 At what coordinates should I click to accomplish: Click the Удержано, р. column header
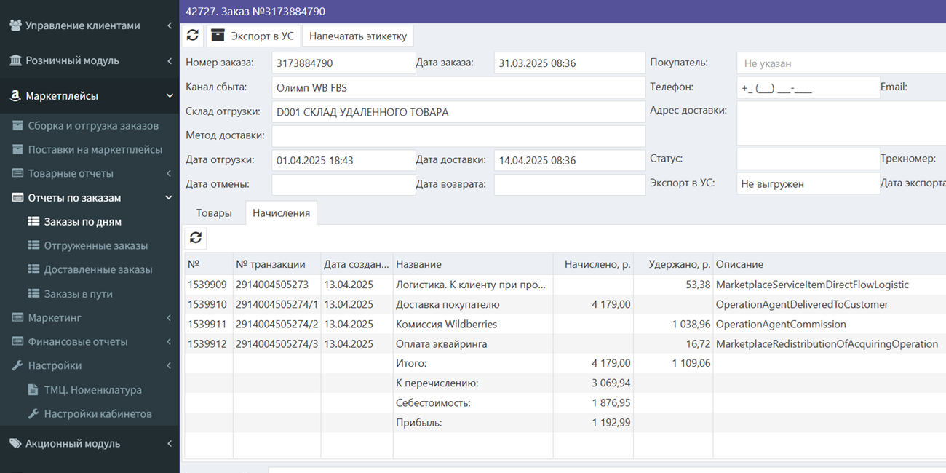click(x=673, y=264)
